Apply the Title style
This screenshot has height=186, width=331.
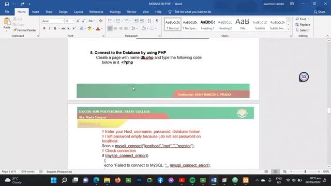pyautogui.click(x=243, y=24)
